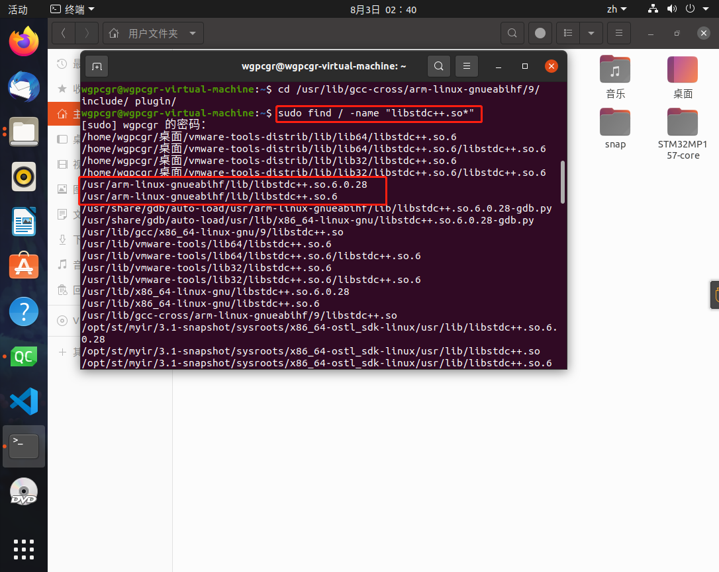Toggle list view in Files window
The image size is (719, 572).
(568, 33)
